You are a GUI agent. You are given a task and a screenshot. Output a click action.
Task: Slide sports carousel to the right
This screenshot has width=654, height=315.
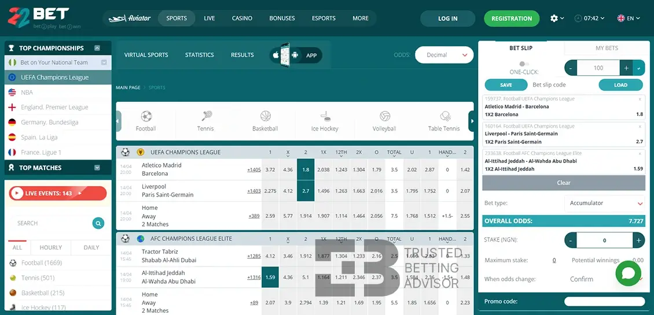pyautogui.click(x=471, y=121)
